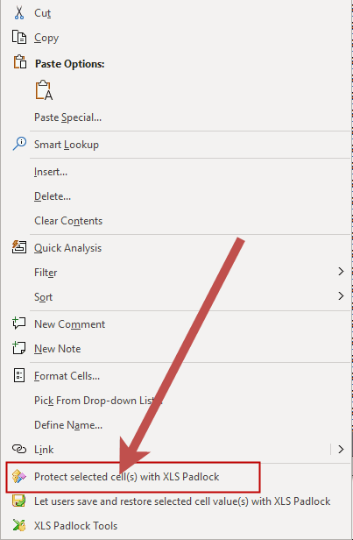
Task: Open Paste Special dialog
Action: coord(67,117)
